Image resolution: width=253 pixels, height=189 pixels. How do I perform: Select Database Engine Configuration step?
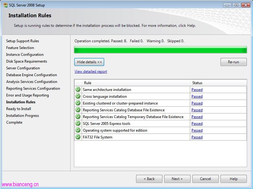point(32,75)
